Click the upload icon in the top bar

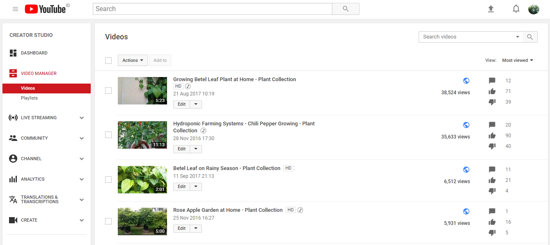(x=491, y=9)
